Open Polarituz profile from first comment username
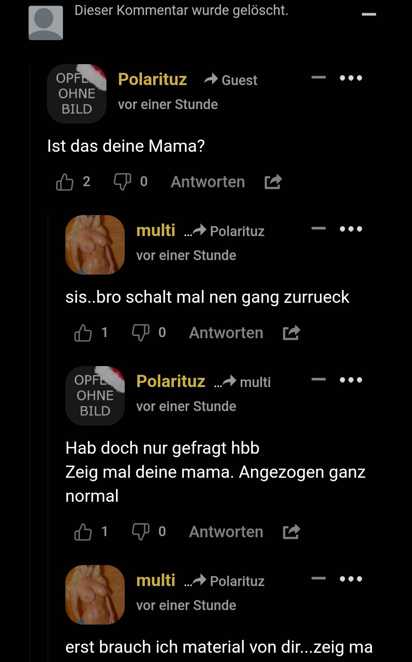This screenshot has width=412, height=662. click(153, 79)
